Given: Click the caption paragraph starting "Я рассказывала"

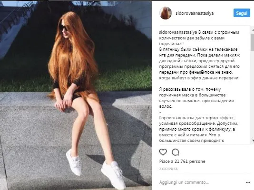Looking at the screenshot, I should point(196,98).
